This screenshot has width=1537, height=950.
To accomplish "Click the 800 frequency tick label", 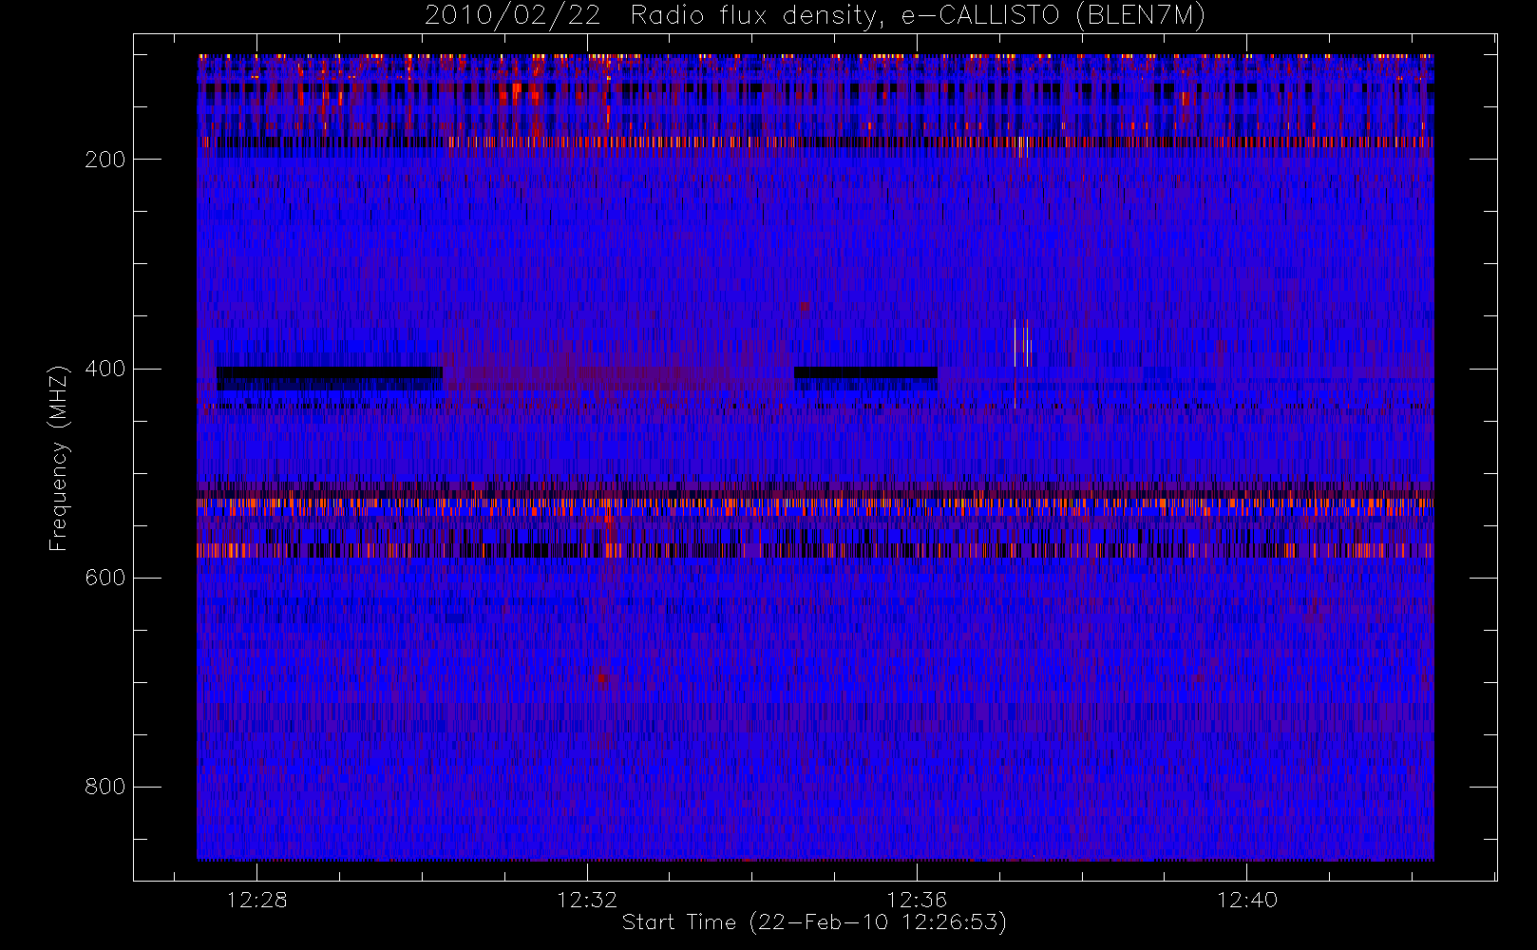I will (104, 787).
